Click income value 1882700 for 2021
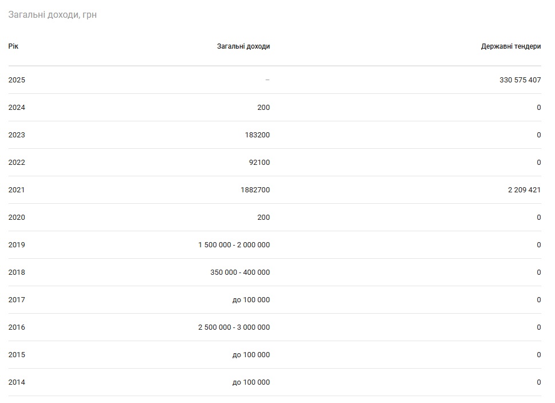 pyautogui.click(x=255, y=190)
